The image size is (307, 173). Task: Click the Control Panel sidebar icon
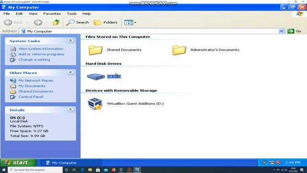(x=13, y=97)
